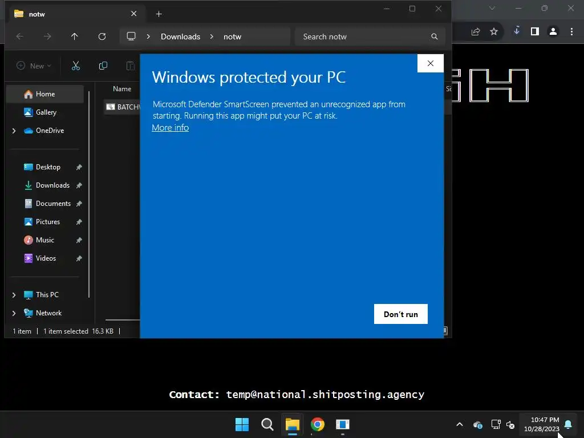Close the notw tab
Viewport: 584px width, 438px height.
coord(133,14)
